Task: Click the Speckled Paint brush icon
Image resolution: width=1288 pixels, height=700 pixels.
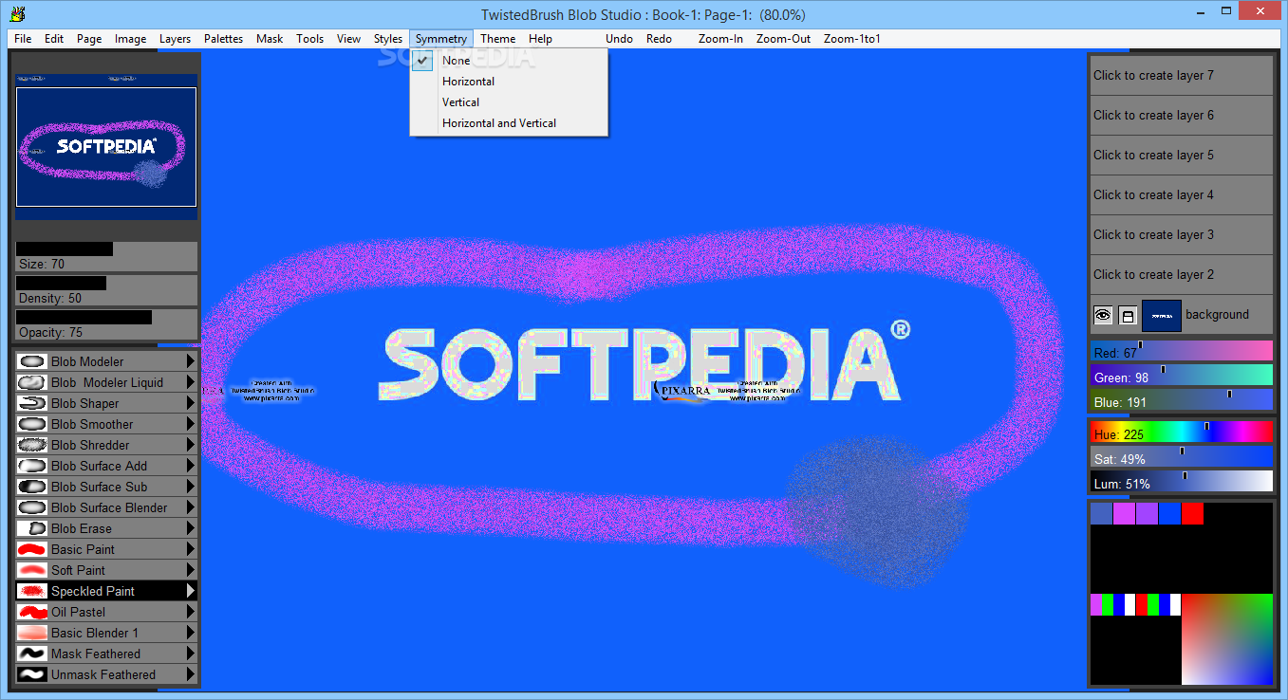Action: (x=33, y=591)
